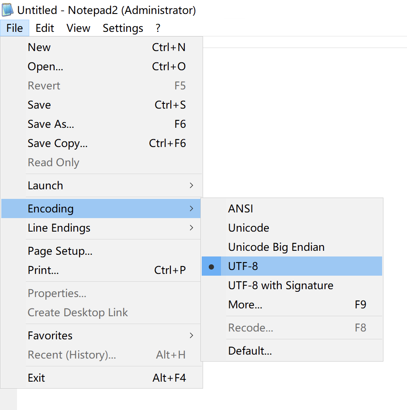This screenshot has width=407, height=410.
Task: Click Create Desktop Link entry
Action: 101,312
